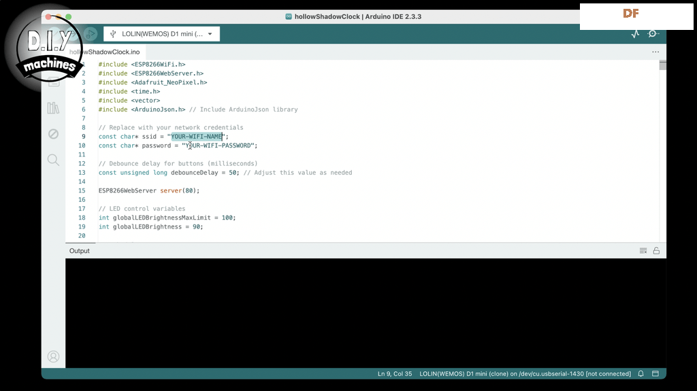Select the Output panel tab

point(80,251)
